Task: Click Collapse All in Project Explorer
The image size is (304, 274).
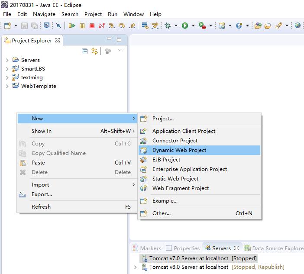Action: point(85,51)
